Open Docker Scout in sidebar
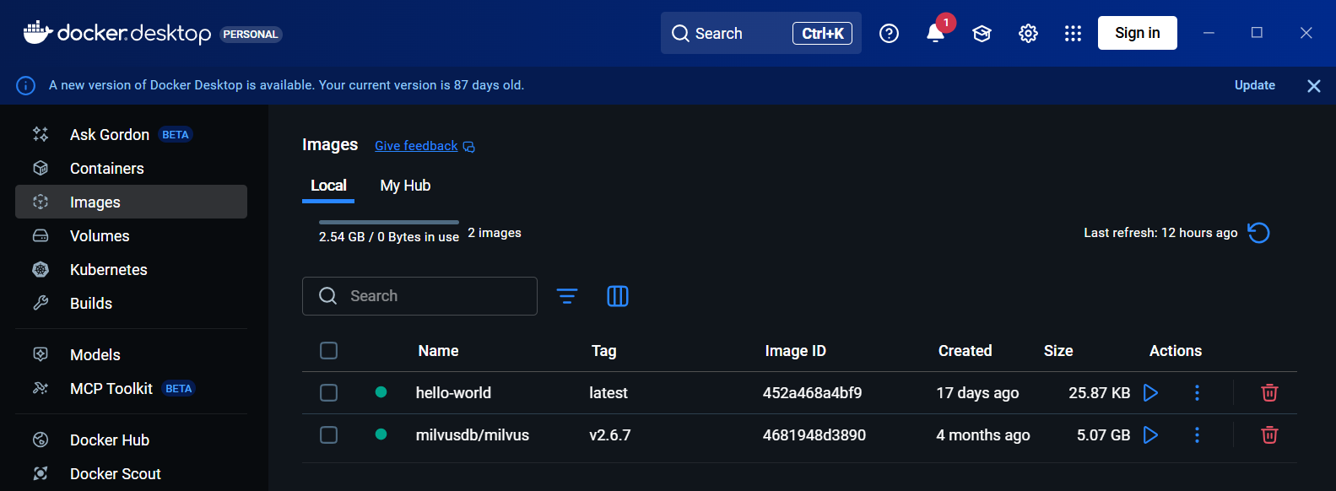The width and height of the screenshot is (1336, 491). click(131, 473)
